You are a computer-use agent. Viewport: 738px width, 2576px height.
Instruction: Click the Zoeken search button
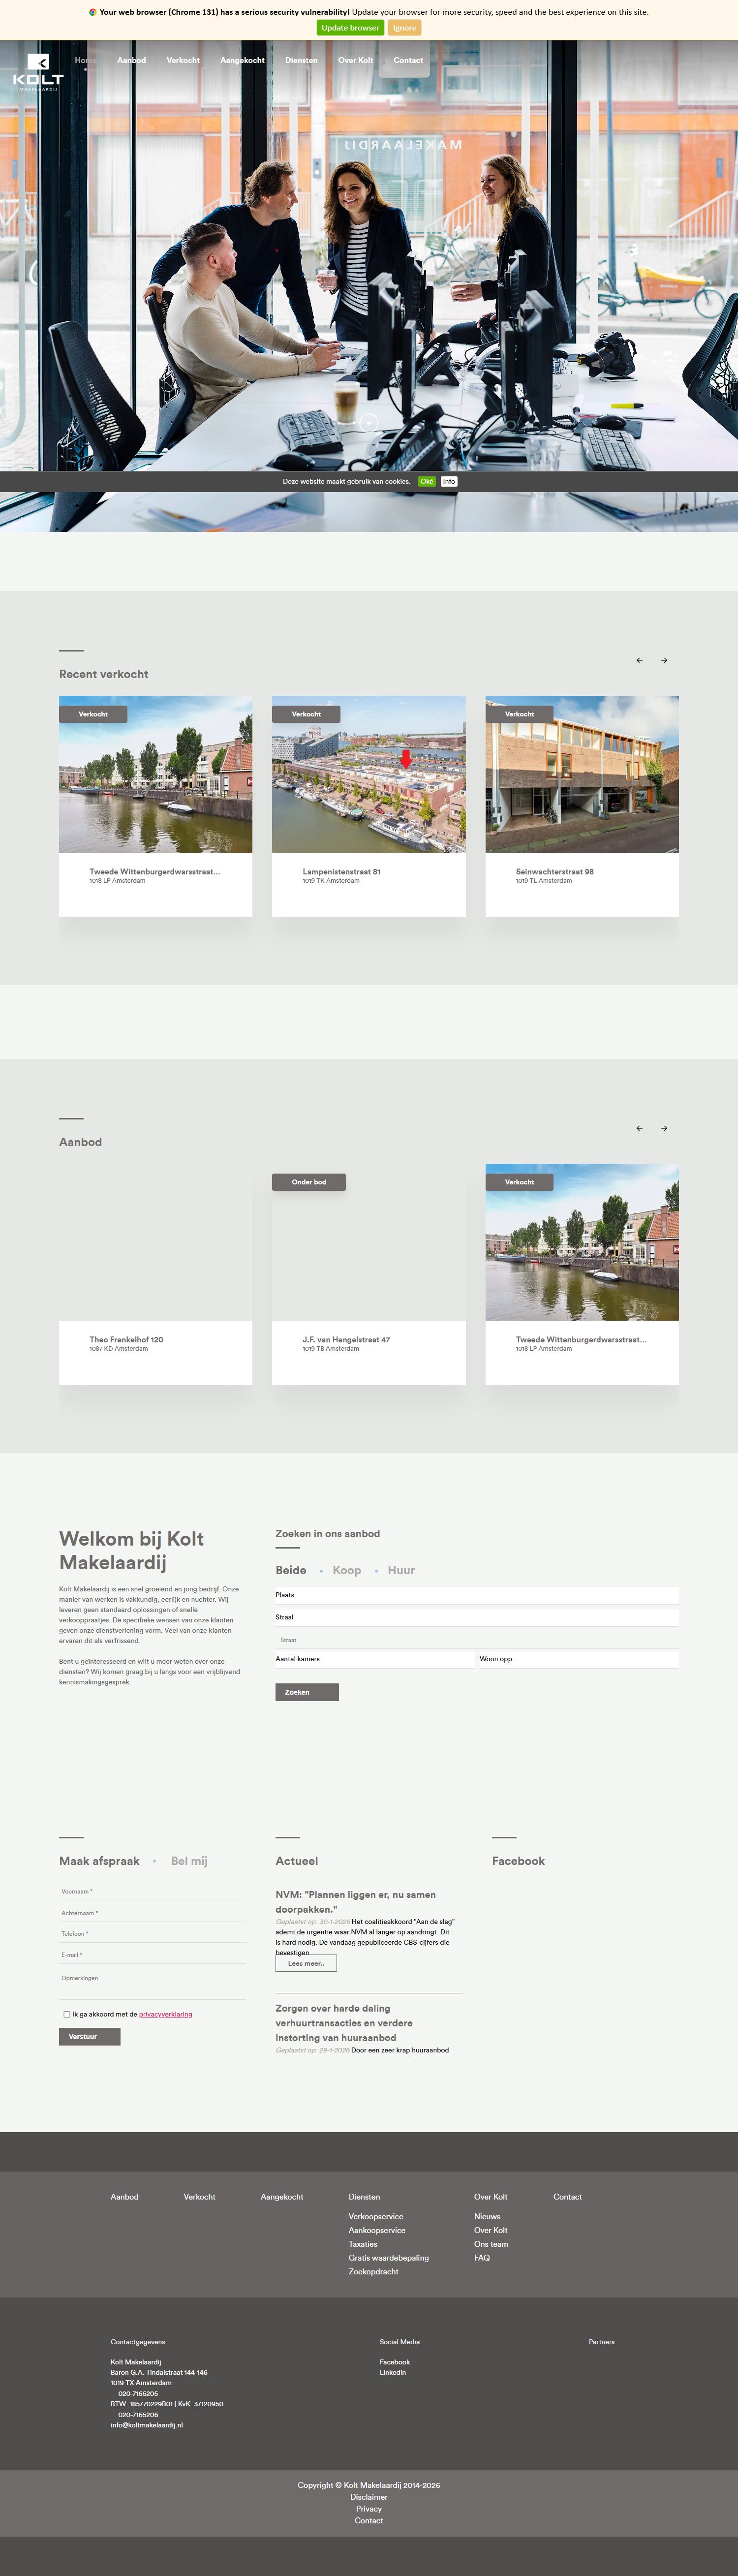[x=306, y=1692]
